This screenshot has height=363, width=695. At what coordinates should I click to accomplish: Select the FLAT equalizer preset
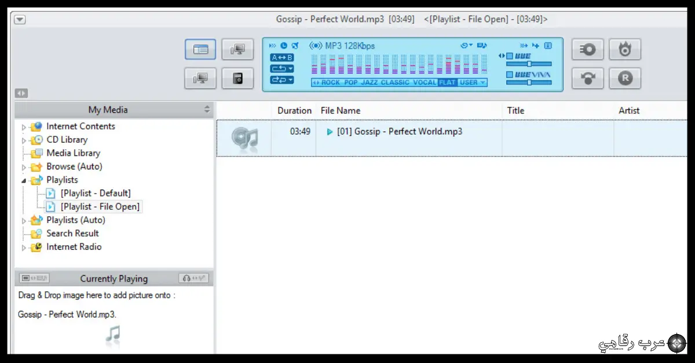447,82
